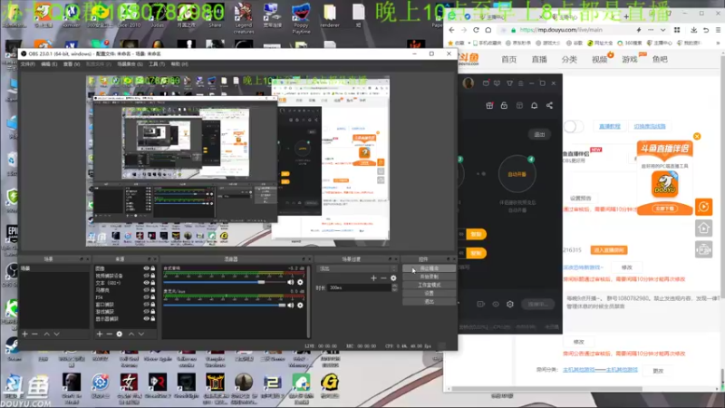Move the scene down in the Scenes panel
This screenshot has width=725, height=408.
coord(56,334)
